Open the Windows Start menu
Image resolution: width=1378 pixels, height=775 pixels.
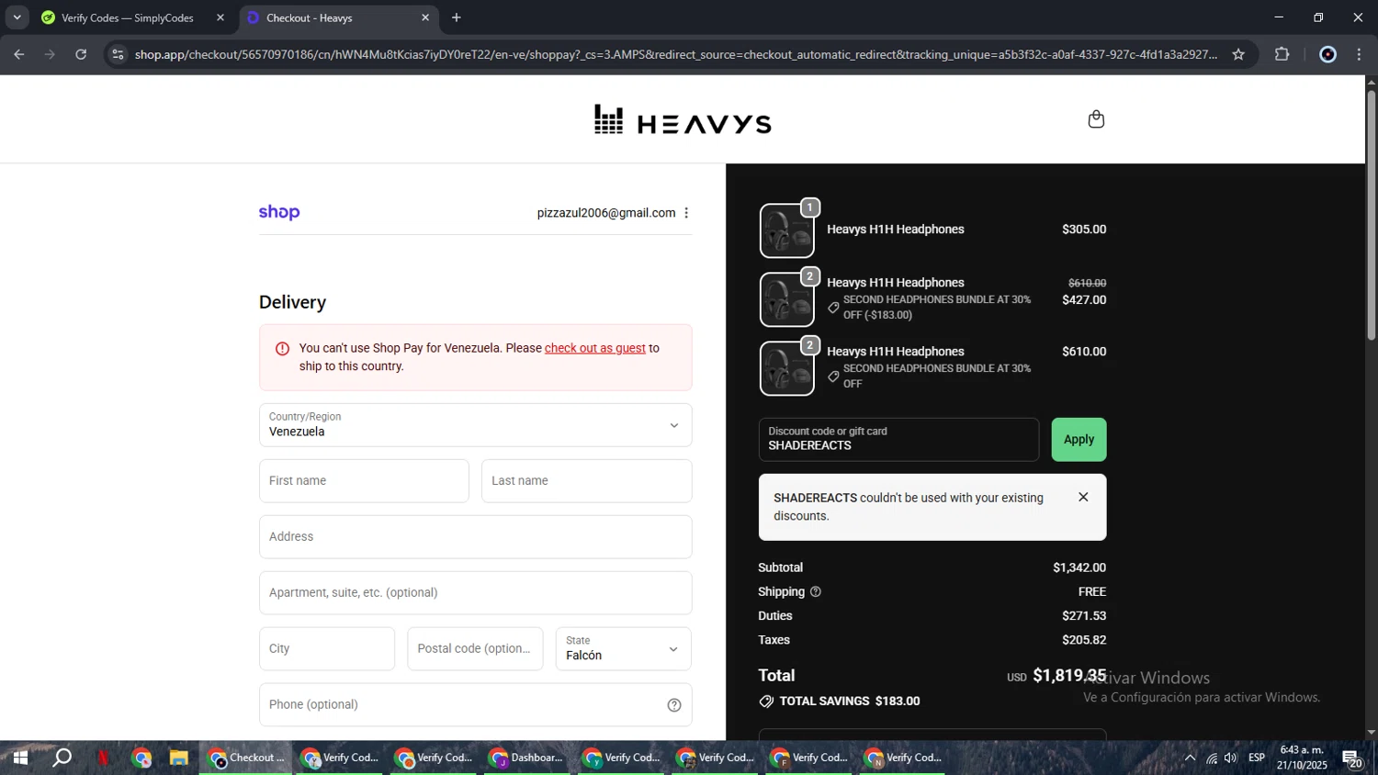[x=19, y=758]
